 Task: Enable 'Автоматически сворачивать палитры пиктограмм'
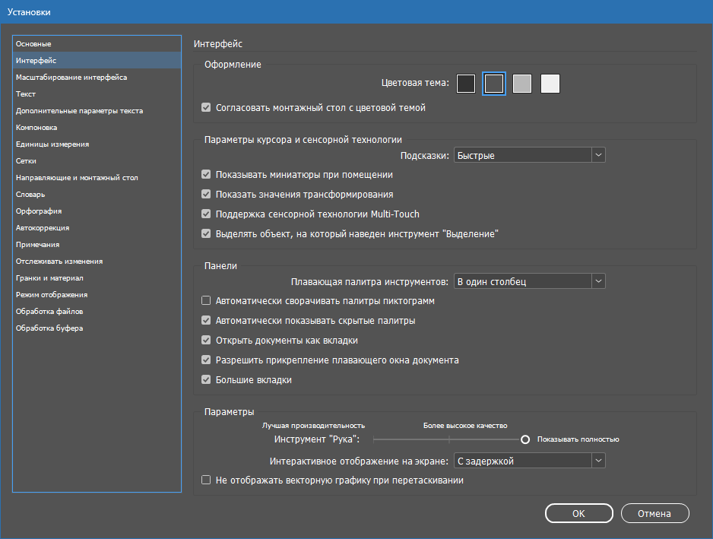point(206,300)
